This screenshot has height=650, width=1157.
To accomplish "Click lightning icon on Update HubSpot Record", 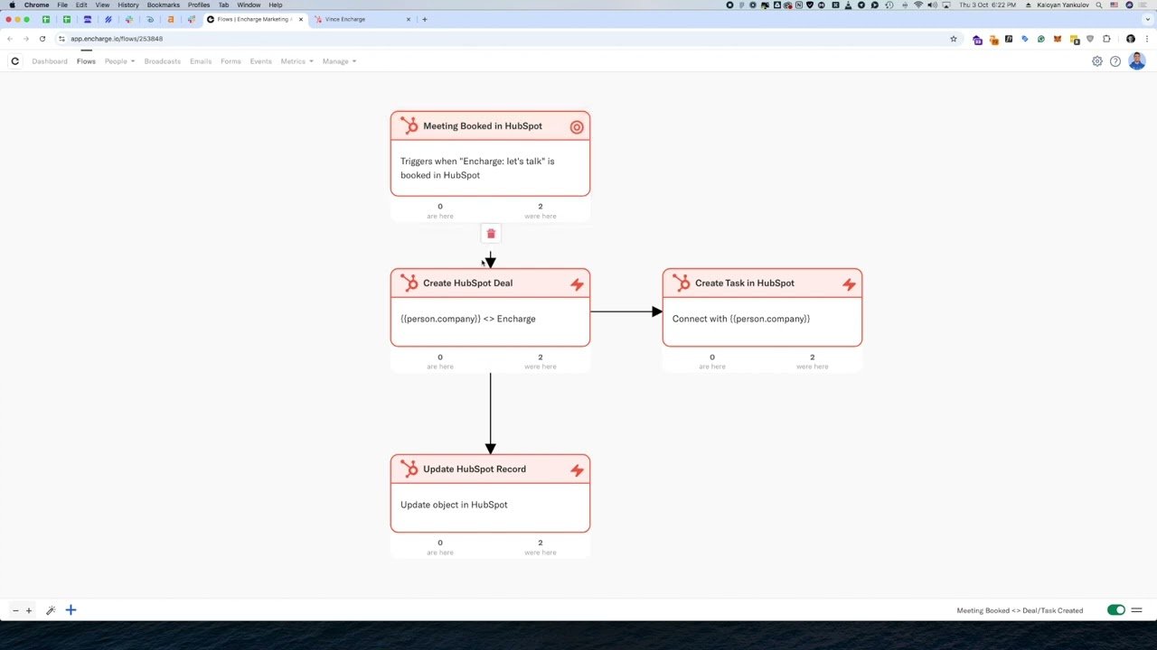I will tap(577, 470).
